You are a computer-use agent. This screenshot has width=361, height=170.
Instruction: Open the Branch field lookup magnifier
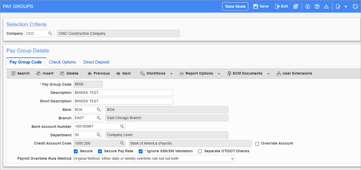tap(99, 118)
